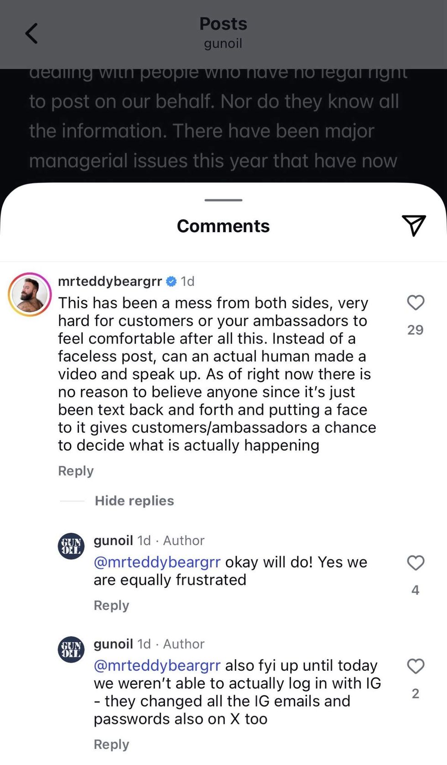
Task: Tap the back arrow to leave Posts view
Action: pos(31,33)
